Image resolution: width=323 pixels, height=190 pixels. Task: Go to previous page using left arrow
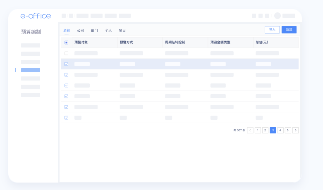[x=250, y=130]
